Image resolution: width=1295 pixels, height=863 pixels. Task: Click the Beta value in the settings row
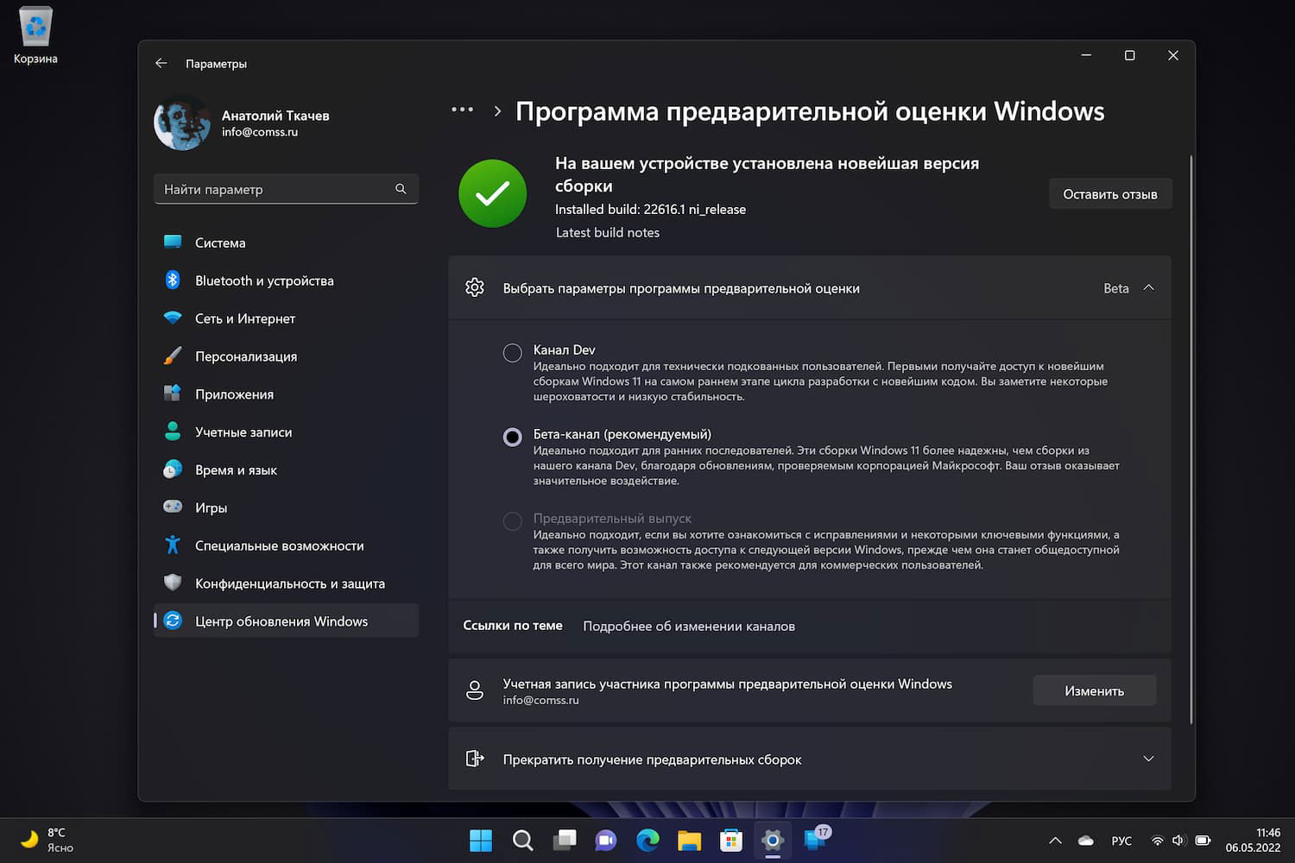coord(1116,288)
